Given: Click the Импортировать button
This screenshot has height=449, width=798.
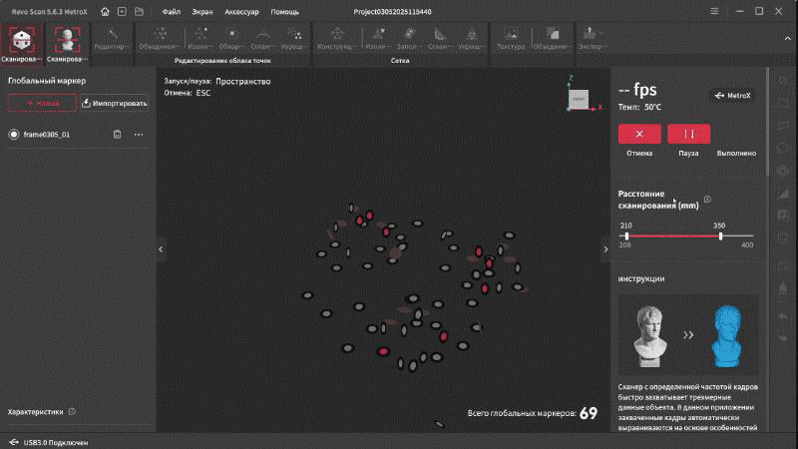Looking at the screenshot, I should coord(114,103).
